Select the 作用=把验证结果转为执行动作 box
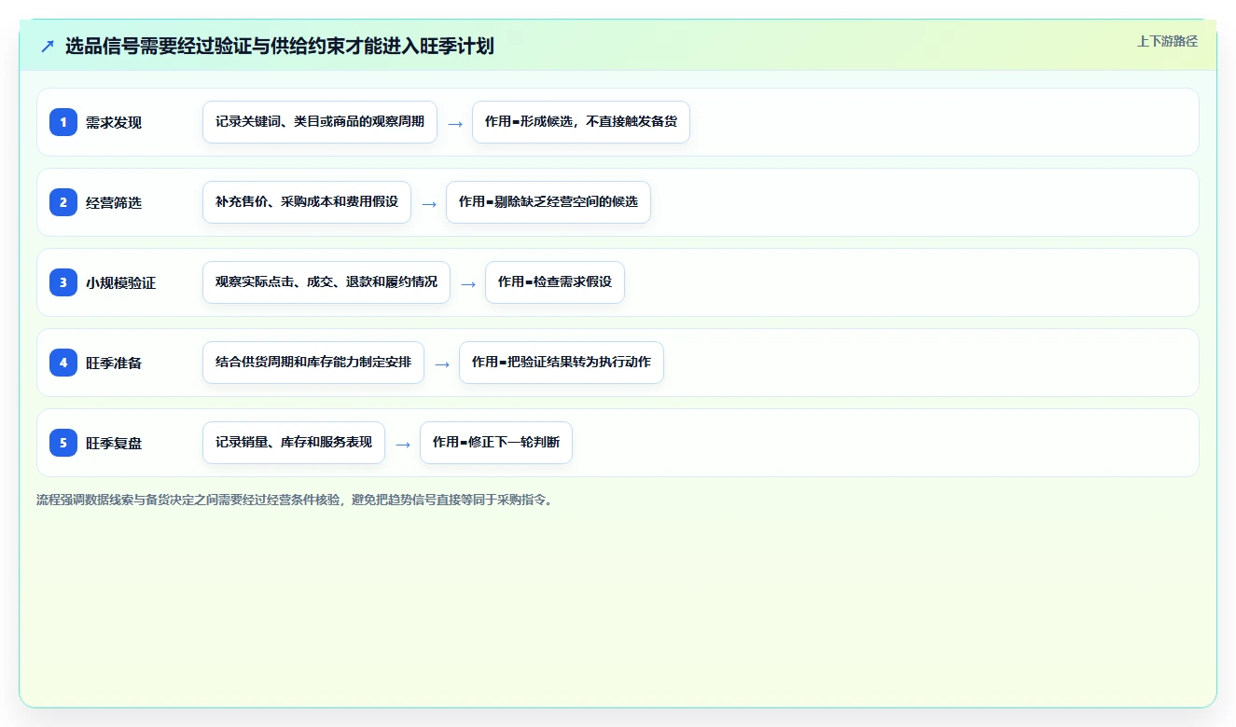The width and height of the screenshot is (1236, 727). point(562,363)
